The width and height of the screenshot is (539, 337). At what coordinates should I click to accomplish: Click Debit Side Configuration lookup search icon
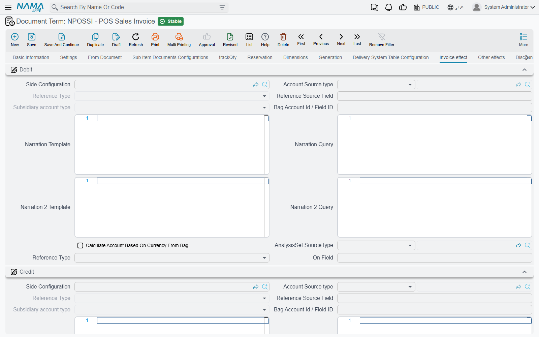[x=265, y=85]
